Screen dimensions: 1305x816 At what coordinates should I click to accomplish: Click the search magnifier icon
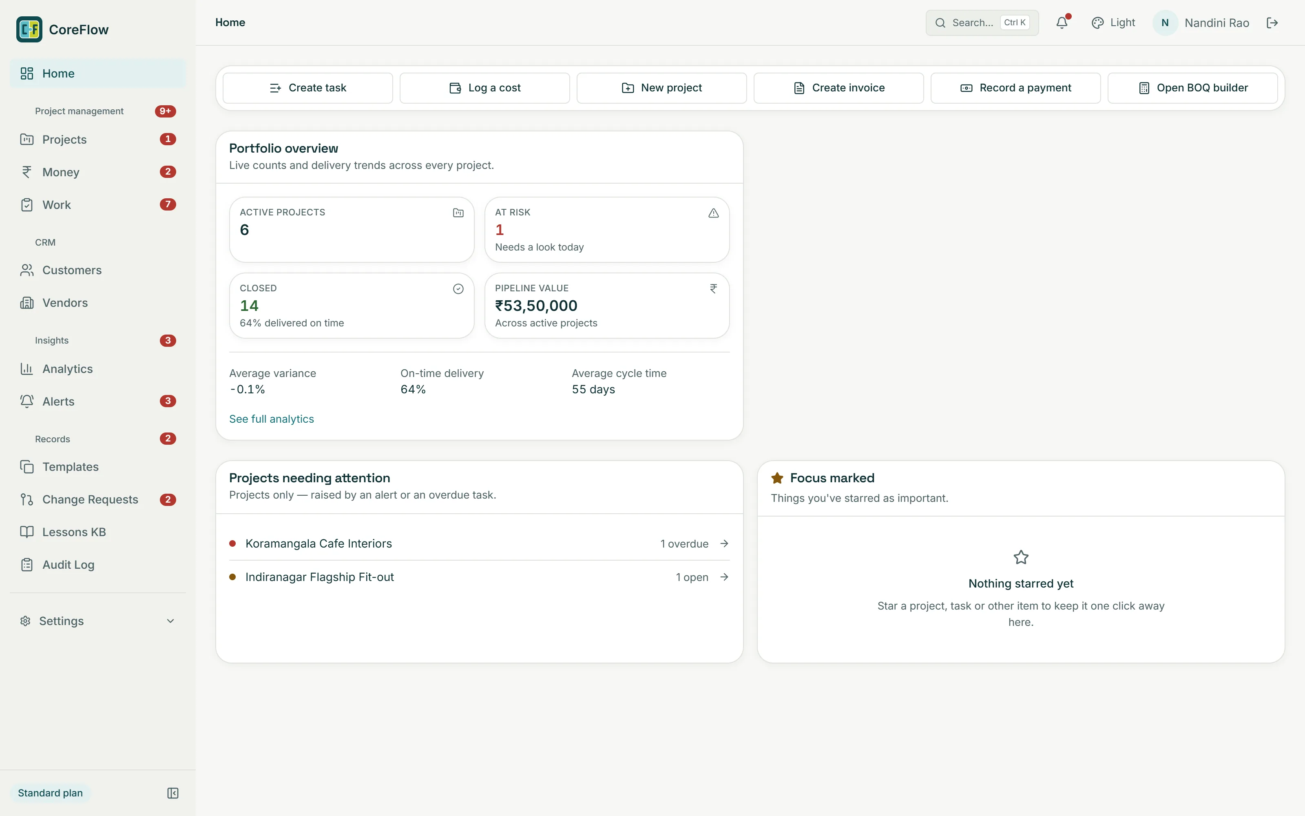(940, 23)
